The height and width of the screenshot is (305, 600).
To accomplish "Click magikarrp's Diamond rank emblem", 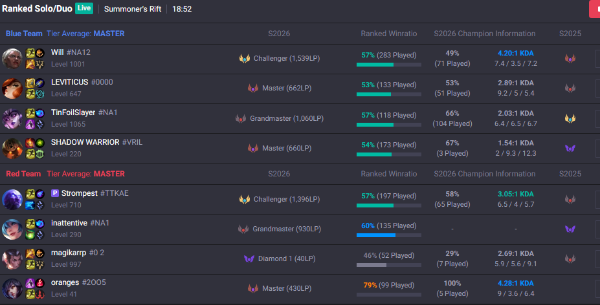I will (249, 258).
